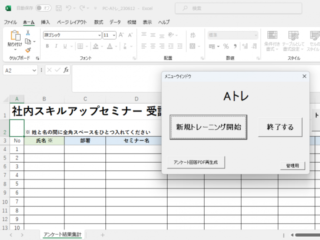This screenshot has width=320, height=240.
Task: Click the Increase Indent icon
Action: pyautogui.click(x=180, y=46)
